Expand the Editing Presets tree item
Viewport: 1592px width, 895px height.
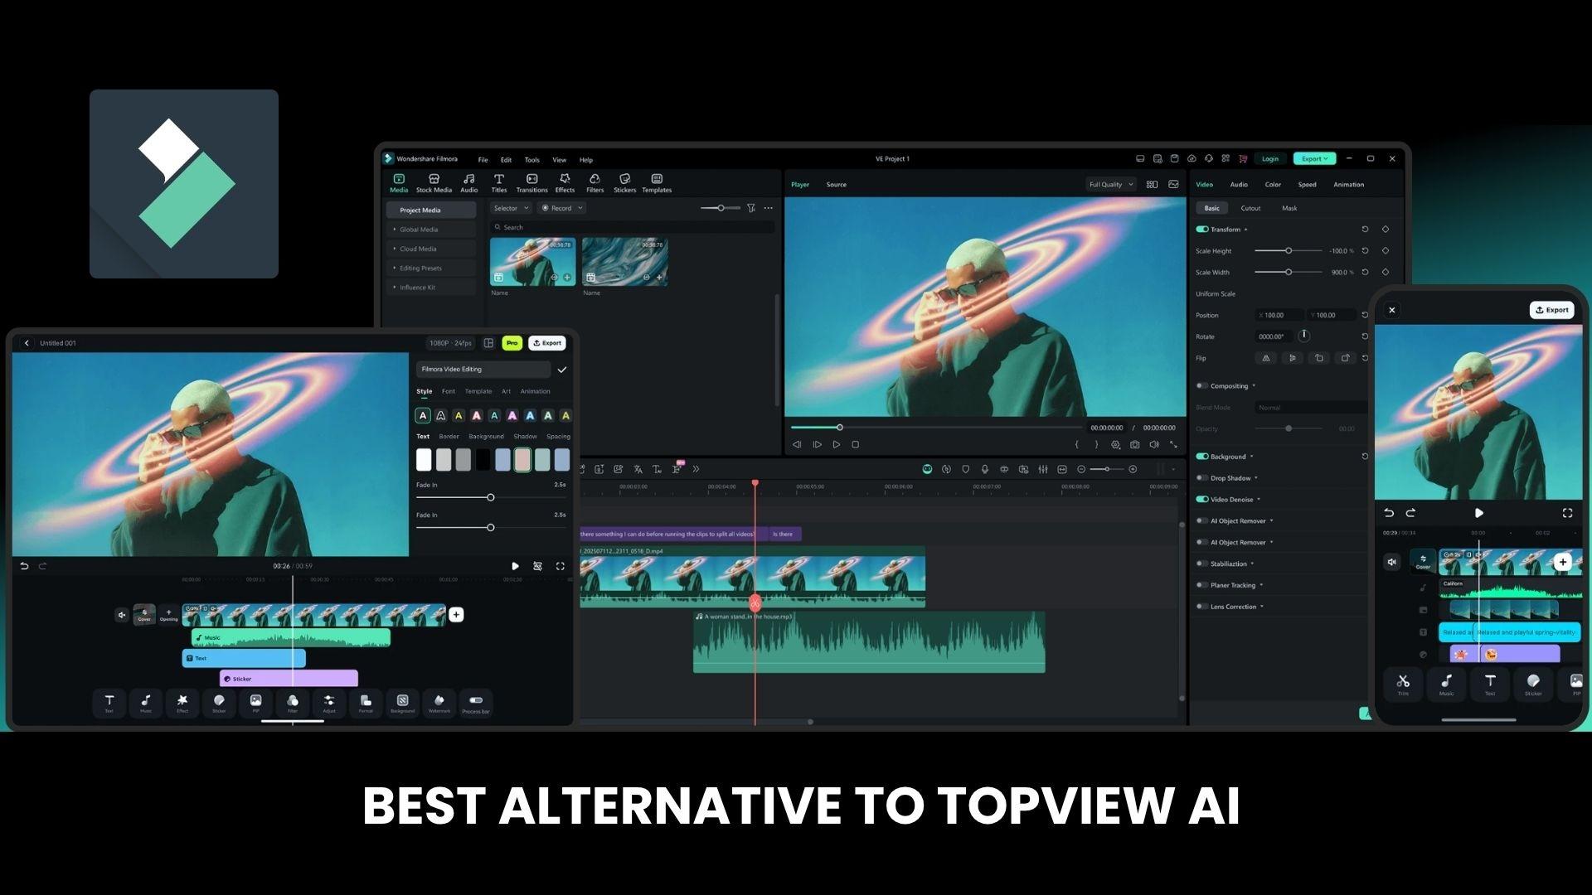pyautogui.click(x=431, y=268)
